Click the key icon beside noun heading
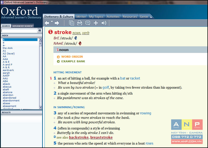 pyautogui.click(x=58, y=50)
